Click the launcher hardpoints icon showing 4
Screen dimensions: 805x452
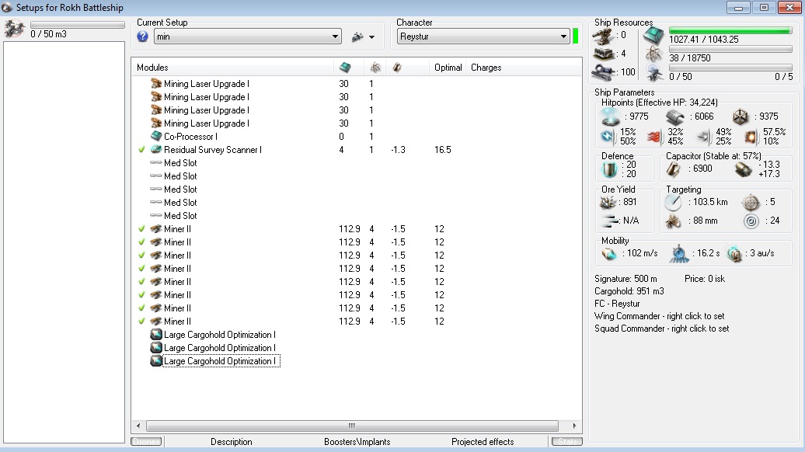[604, 54]
